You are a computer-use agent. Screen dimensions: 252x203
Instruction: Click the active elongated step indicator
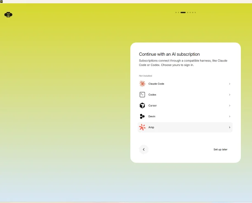(183, 12)
